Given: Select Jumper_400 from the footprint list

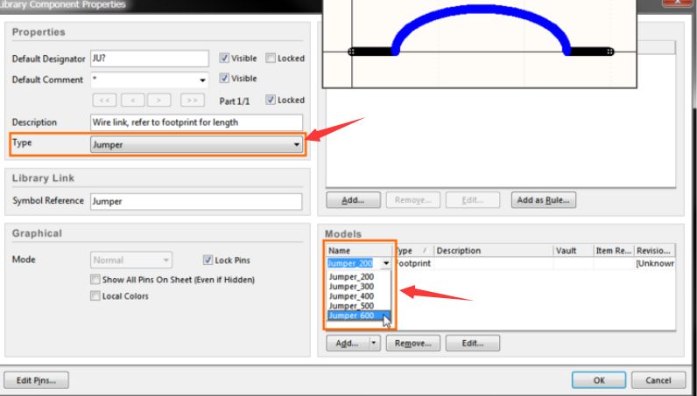Looking at the screenshot, I should point(351,296).
